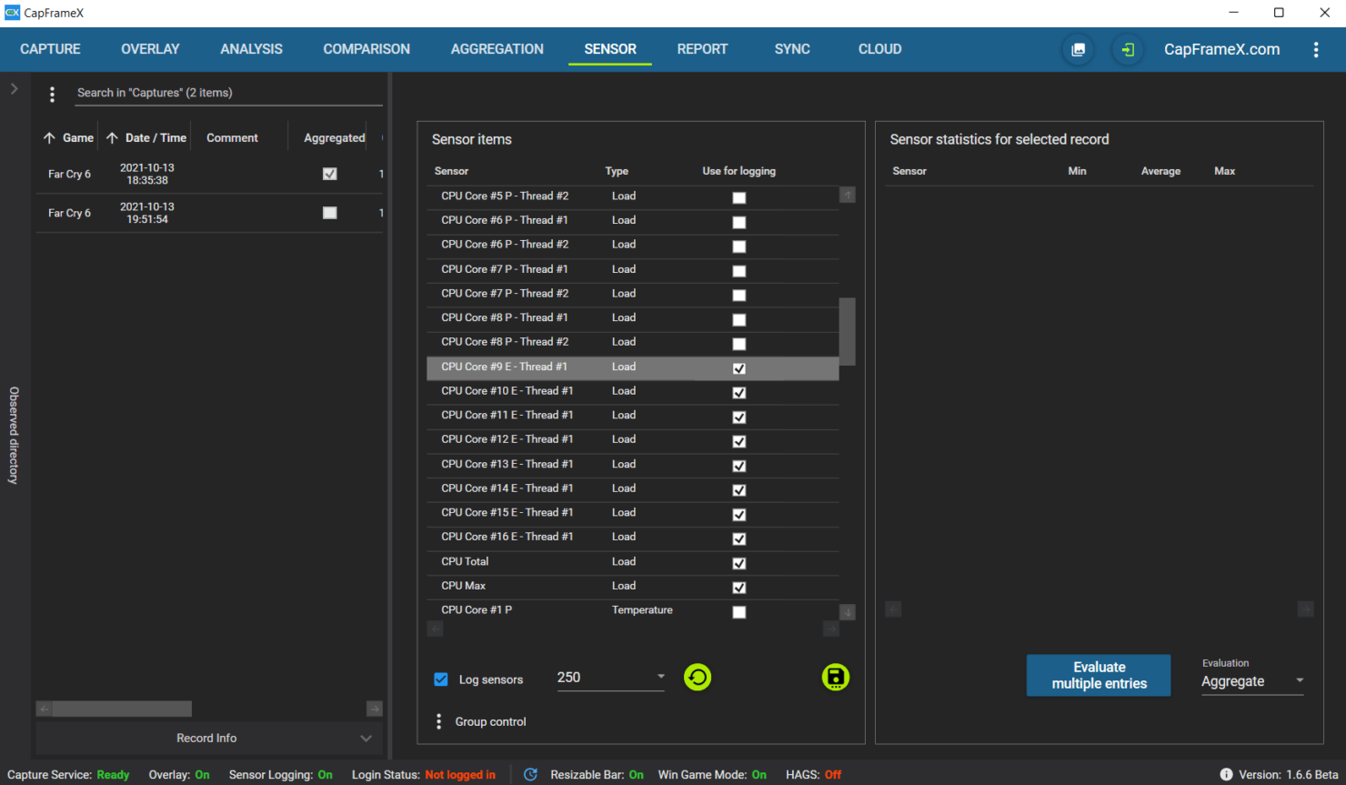
Task: Click the refresh icon in status bar
Action: pos(530,775)
